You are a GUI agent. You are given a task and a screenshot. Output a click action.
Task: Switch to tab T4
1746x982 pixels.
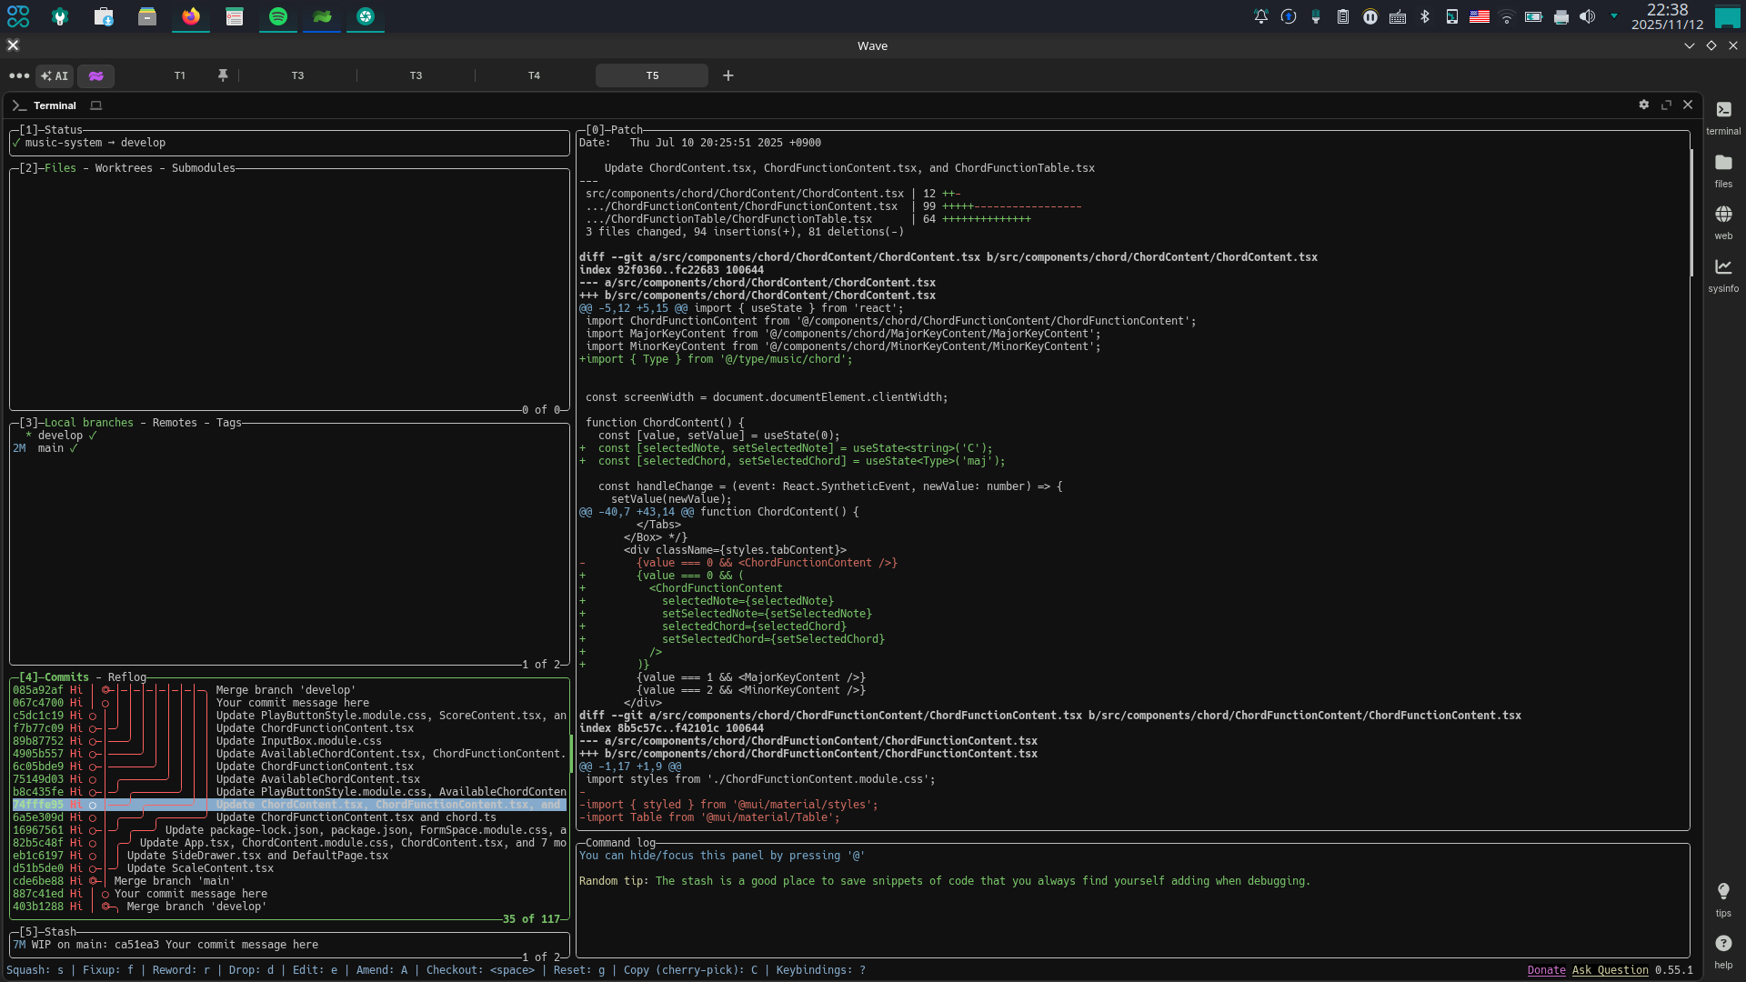click(x=534, y=76)
